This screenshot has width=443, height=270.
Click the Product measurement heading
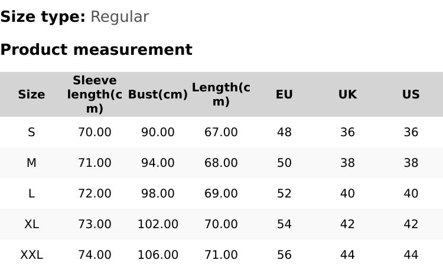click(x=96, y=50)
